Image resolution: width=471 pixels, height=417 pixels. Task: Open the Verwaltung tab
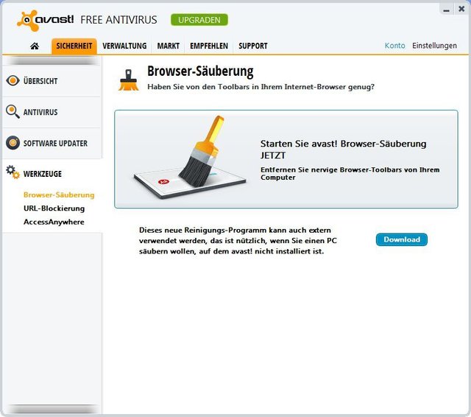click(124, 46)
